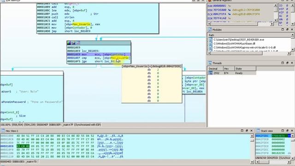Click the flags list scroll-down arrow
This screenshot has height=166, width=295.
pos(292,24)
